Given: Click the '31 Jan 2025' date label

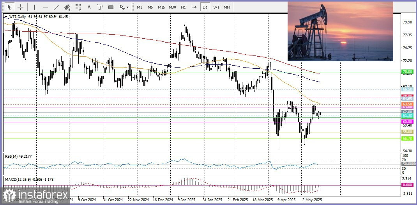Looking at the screenshot, I should click(x=212, y=200).
